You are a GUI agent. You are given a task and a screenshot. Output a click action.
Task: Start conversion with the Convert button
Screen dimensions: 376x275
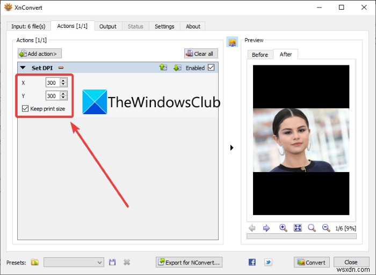pos(312,262)
